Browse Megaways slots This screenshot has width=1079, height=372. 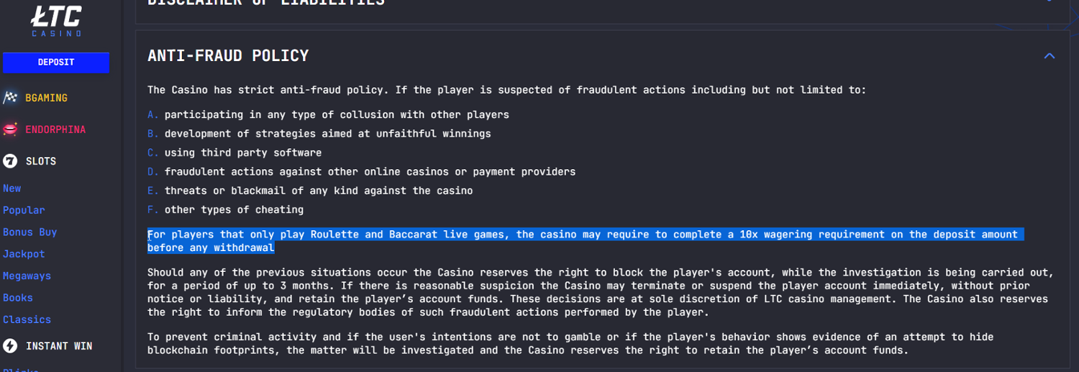[27, 276]
